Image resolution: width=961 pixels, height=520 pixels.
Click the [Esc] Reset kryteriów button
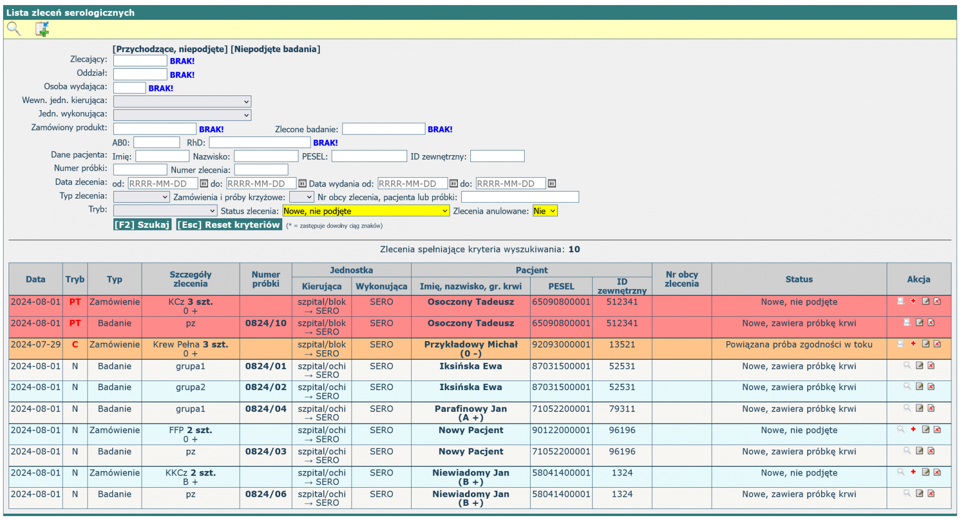coord(229,225)
